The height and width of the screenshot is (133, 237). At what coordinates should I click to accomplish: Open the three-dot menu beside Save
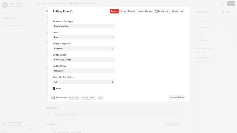(223, 4)
